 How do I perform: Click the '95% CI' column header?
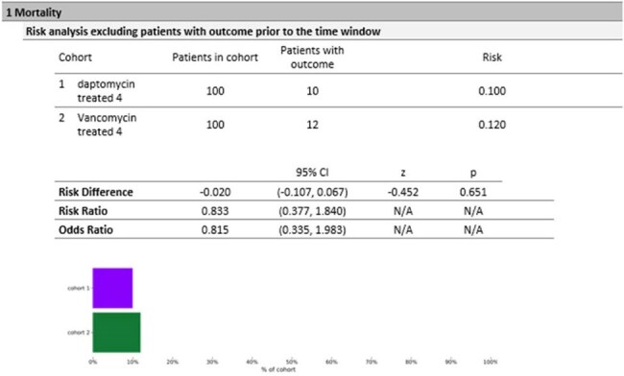[312, 173]
